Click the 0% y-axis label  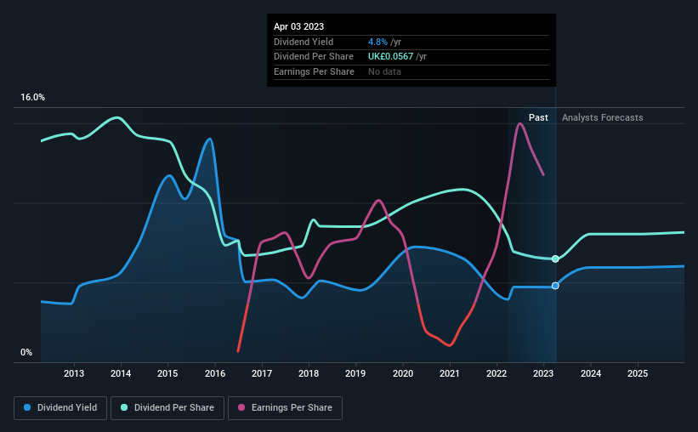pos(26,352)
